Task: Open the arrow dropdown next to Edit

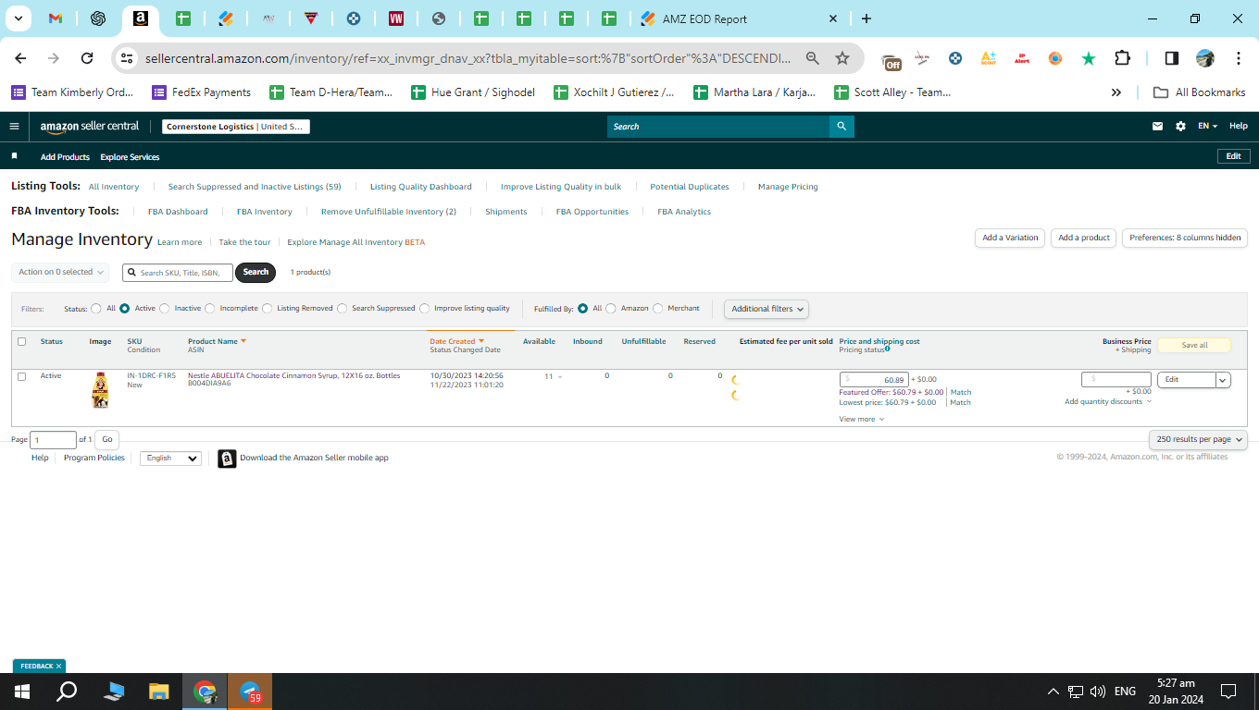Action: (x=1223, y=380)
